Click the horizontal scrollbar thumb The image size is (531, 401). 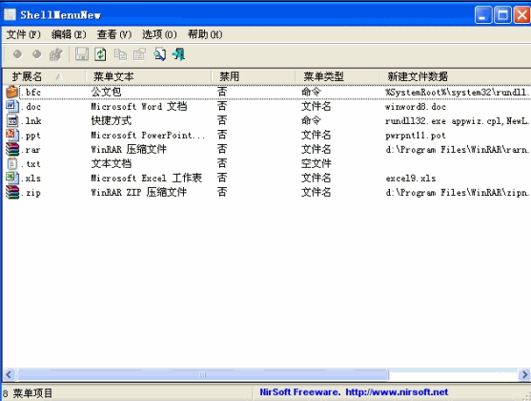tap(202, 375)
